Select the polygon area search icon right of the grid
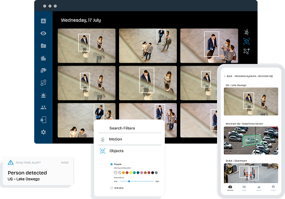Image resolution: width=285 pixels, height=199 pixels. click(247, 51)
